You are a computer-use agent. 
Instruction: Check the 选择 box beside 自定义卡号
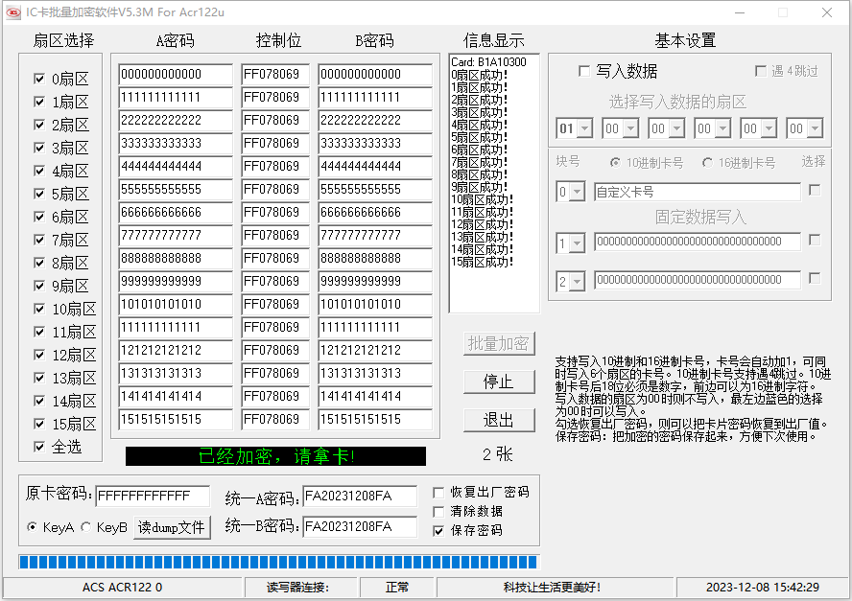815,190
